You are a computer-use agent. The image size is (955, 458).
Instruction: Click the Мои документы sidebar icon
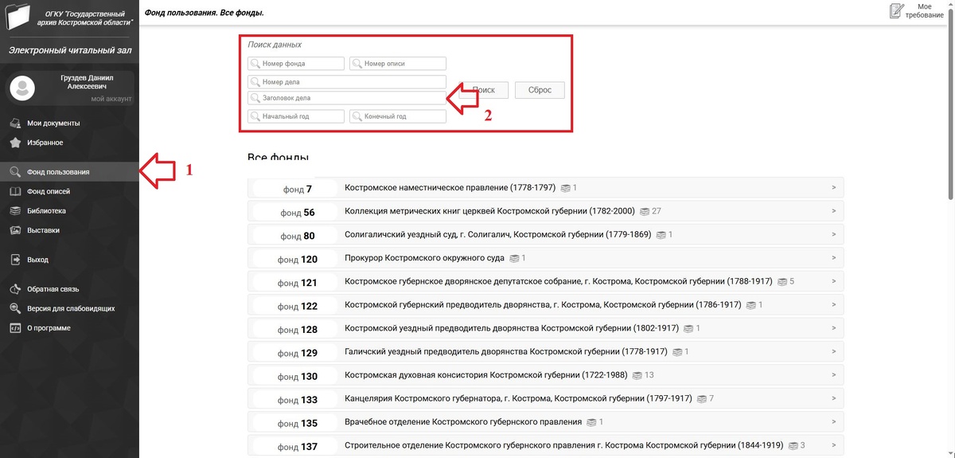(x=14, y=123)
